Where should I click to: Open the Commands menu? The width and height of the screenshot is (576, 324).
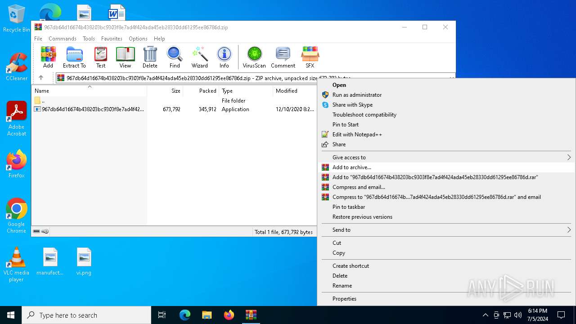coord(63,39)
